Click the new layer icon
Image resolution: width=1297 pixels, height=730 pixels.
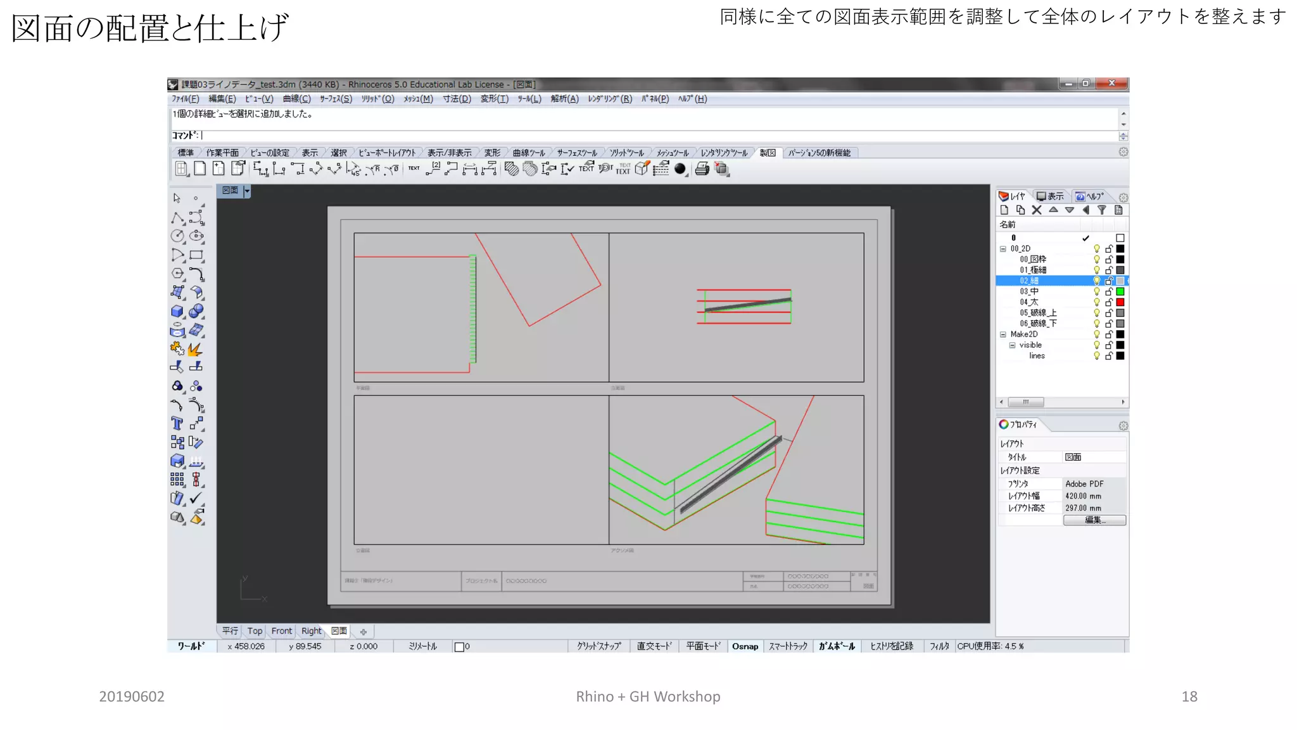pyautogui.click(x=1004, y=210)
